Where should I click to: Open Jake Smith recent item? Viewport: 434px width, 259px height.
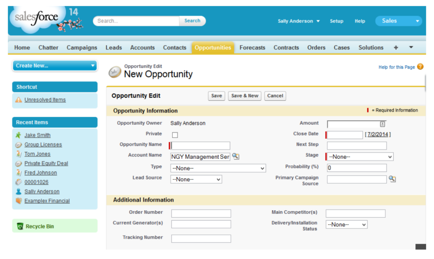(x=37, y=135)
